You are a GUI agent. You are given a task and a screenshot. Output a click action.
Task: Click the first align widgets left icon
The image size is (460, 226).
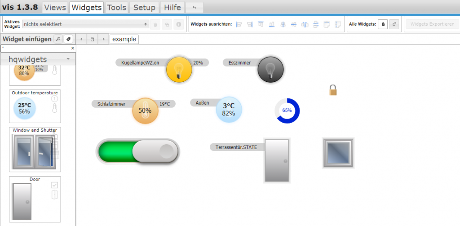click(x=239, y=24)
